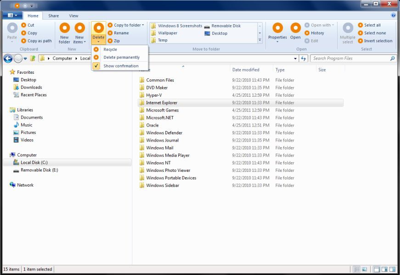Go Back using the navigation arrow

(8, 59)
